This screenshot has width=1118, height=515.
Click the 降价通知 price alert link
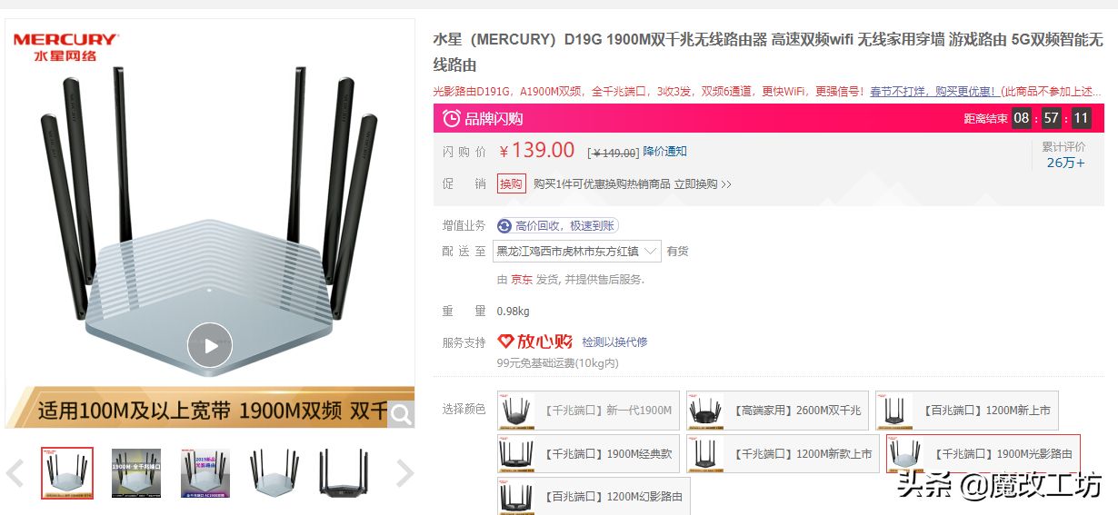[665, 152]
